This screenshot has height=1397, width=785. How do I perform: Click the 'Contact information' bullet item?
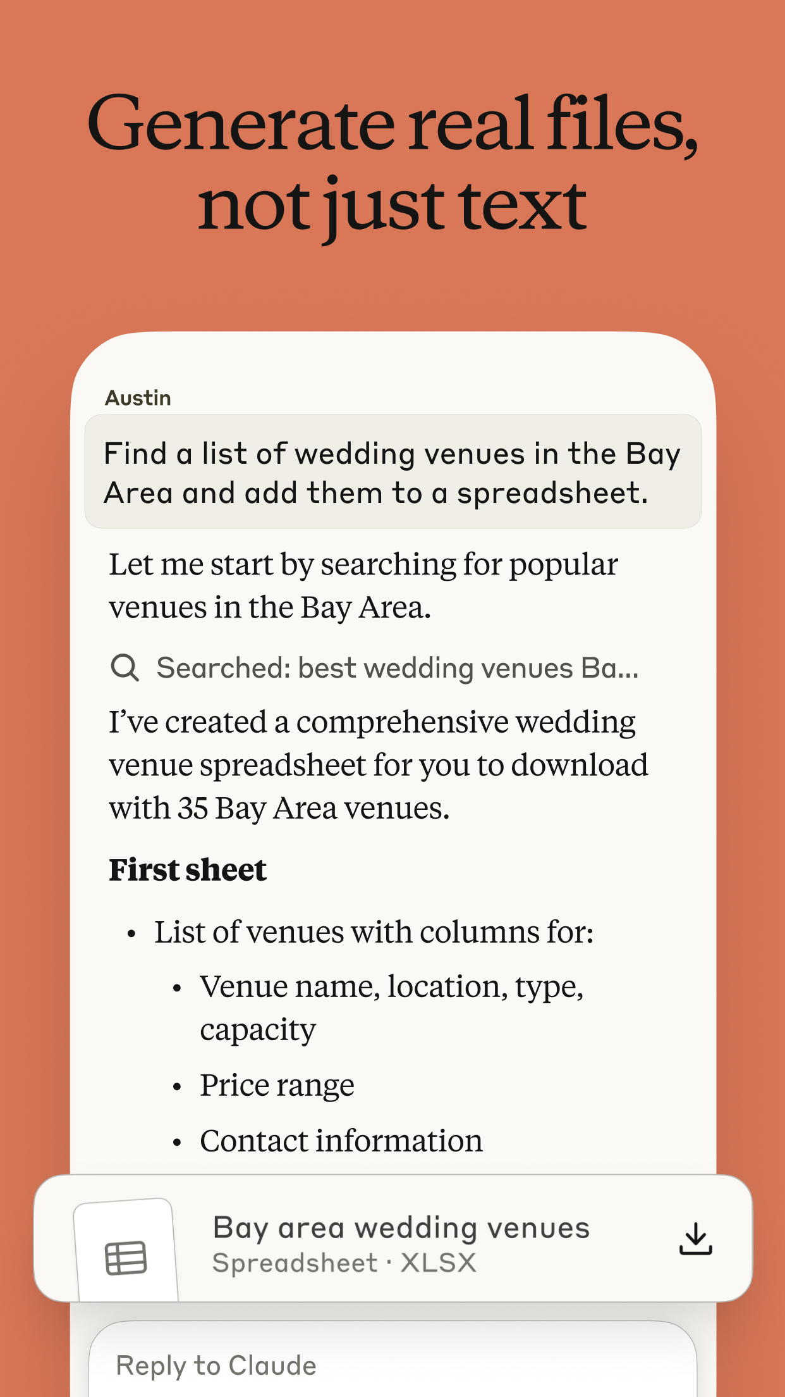(341, 1141)
